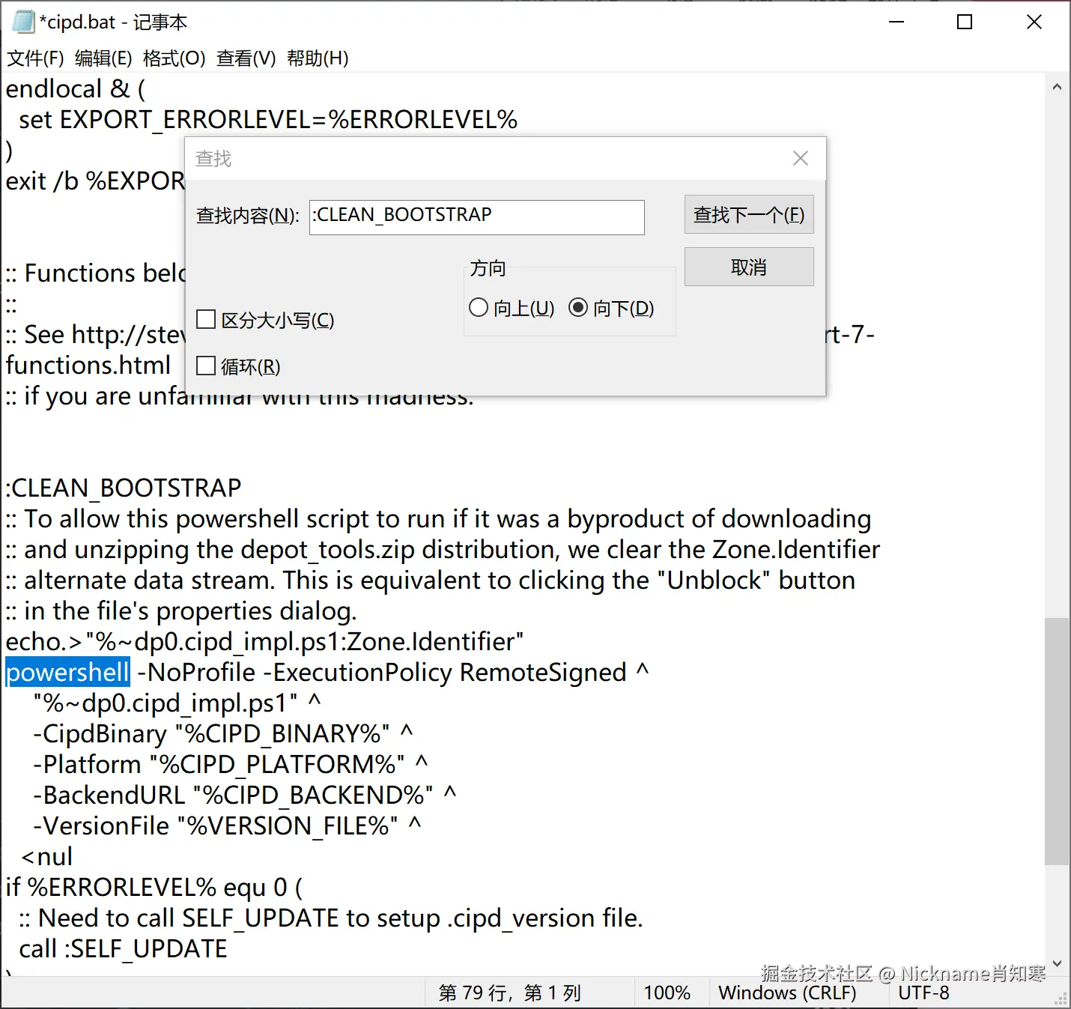The height and width of the screenshot is (1009, 1071).
Task: Click the 'set EXPORT_ERRORLEVEL' line
Action: point(268,119)
